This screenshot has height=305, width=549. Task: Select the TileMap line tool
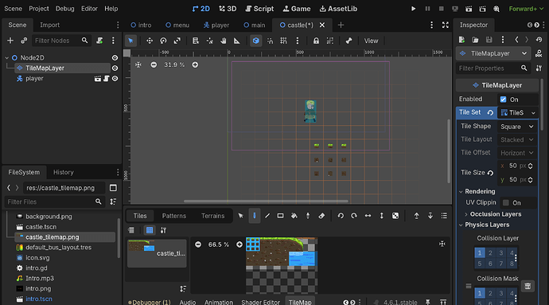coord(267,216)
